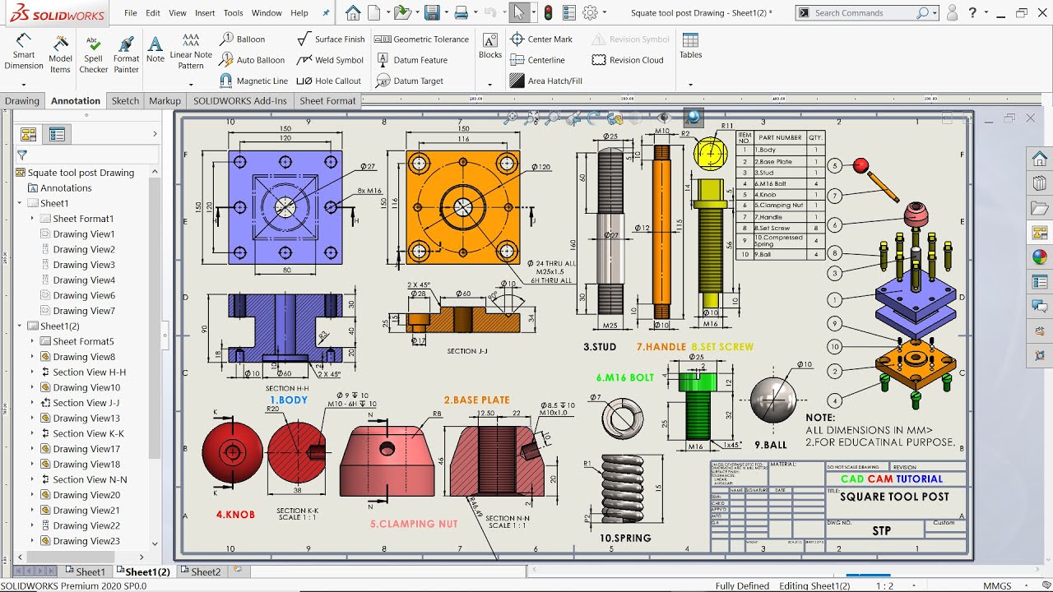Open the Tables tool
Screen dimensions: 1053x592
[690, 47]
